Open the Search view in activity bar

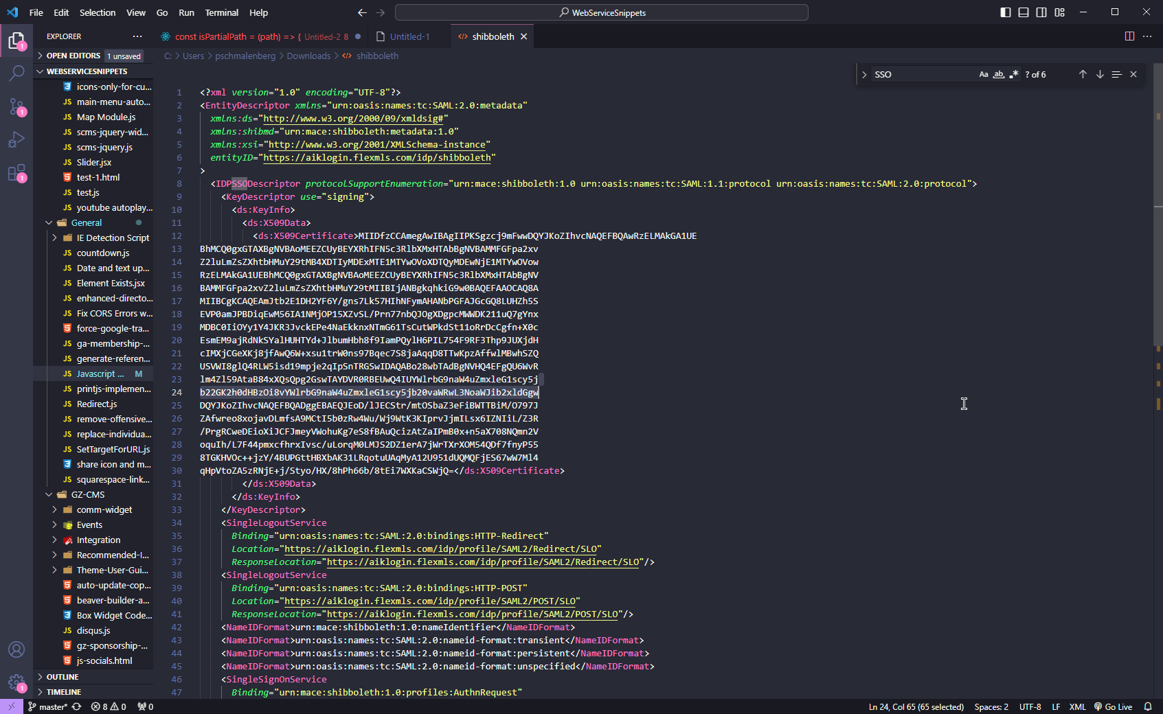point(16,73)
